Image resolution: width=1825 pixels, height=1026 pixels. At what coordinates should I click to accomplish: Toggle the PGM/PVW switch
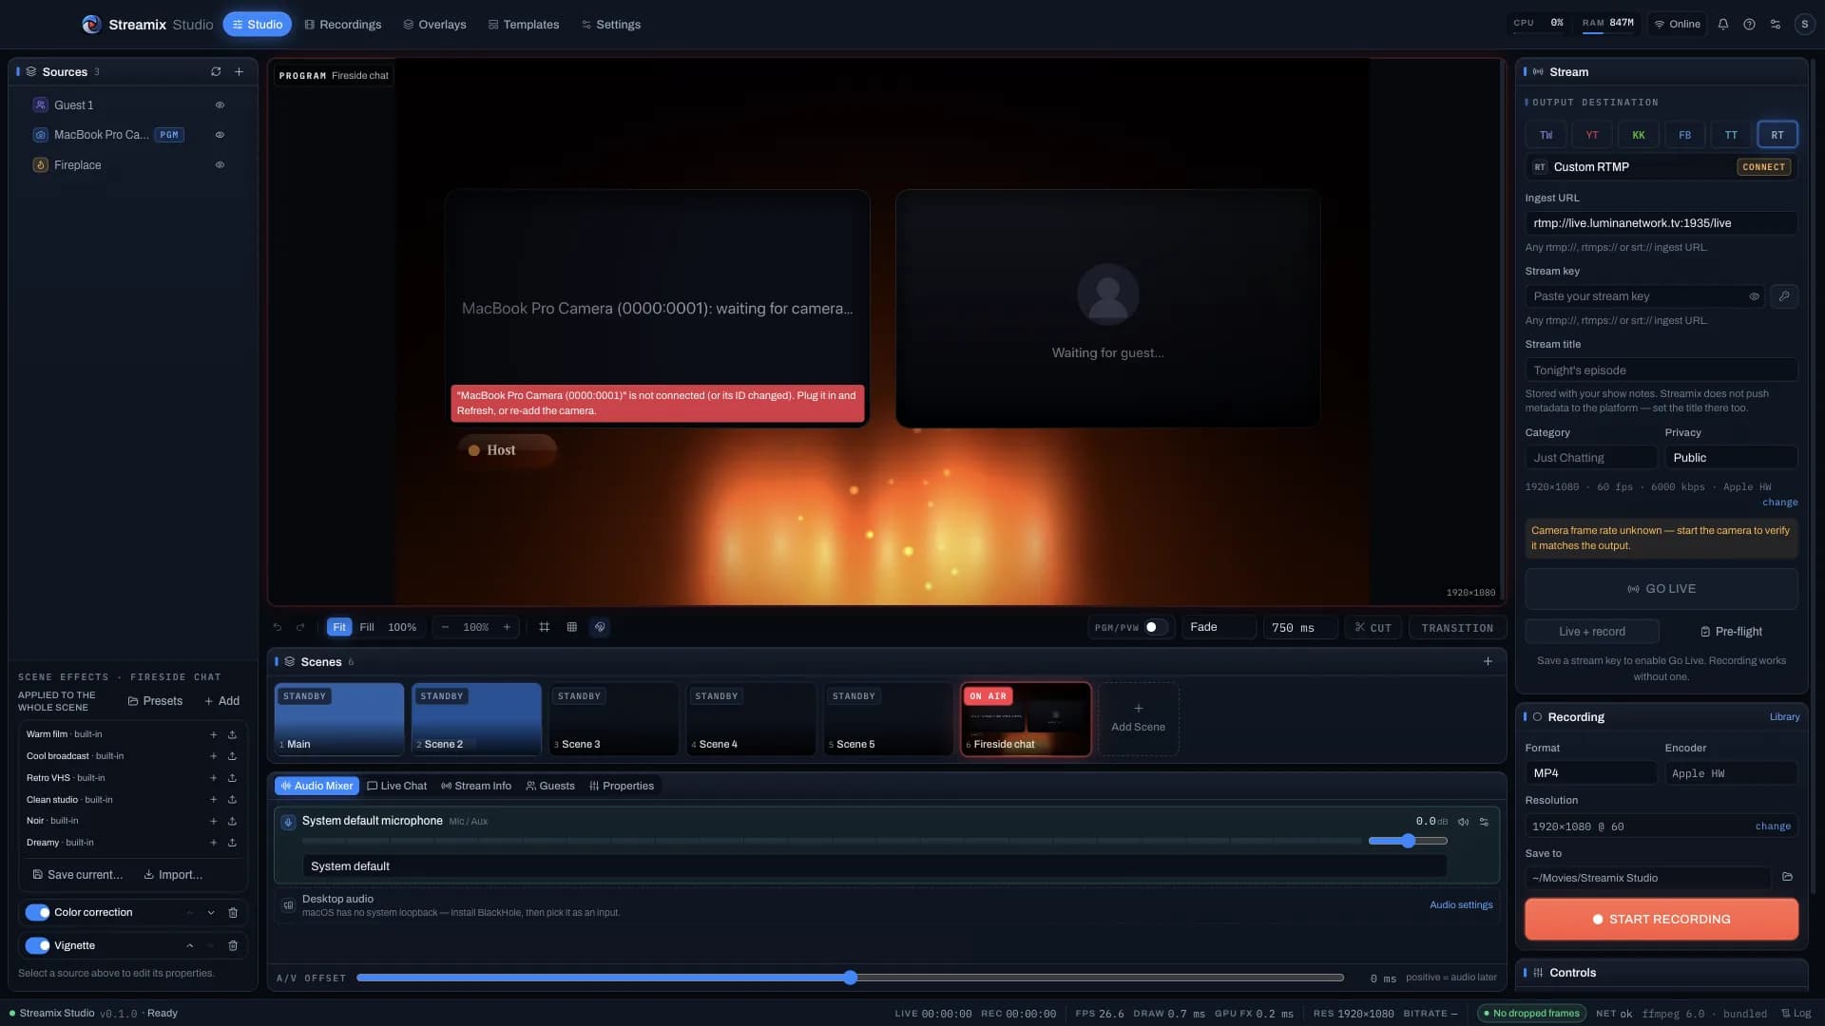tap(1155, 628)
